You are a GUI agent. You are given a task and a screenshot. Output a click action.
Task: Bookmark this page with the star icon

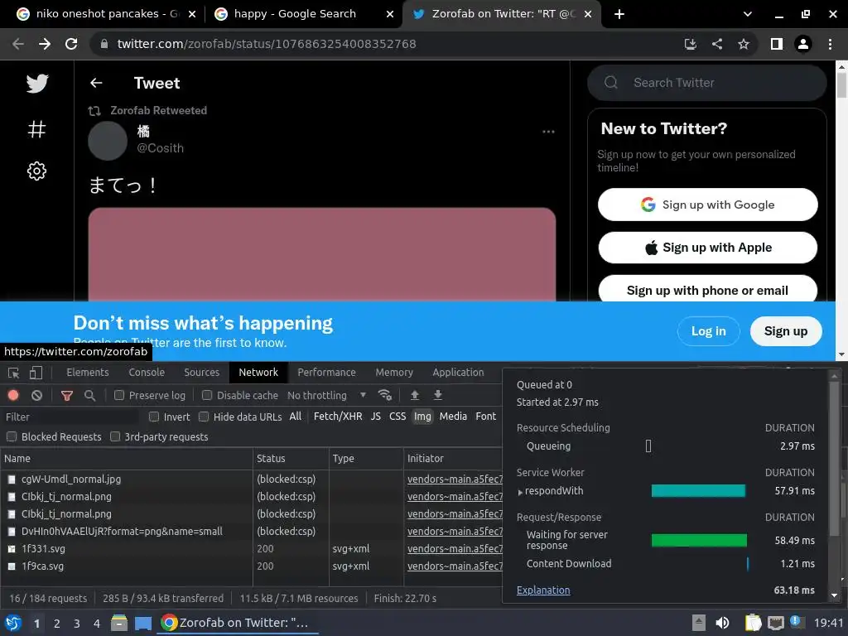(x=744, y=44)
